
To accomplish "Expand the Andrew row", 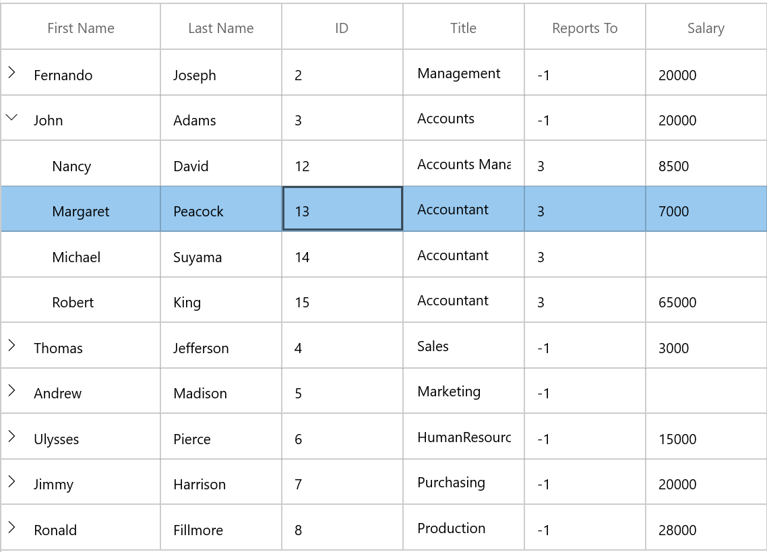I will (x=11, y=390).
